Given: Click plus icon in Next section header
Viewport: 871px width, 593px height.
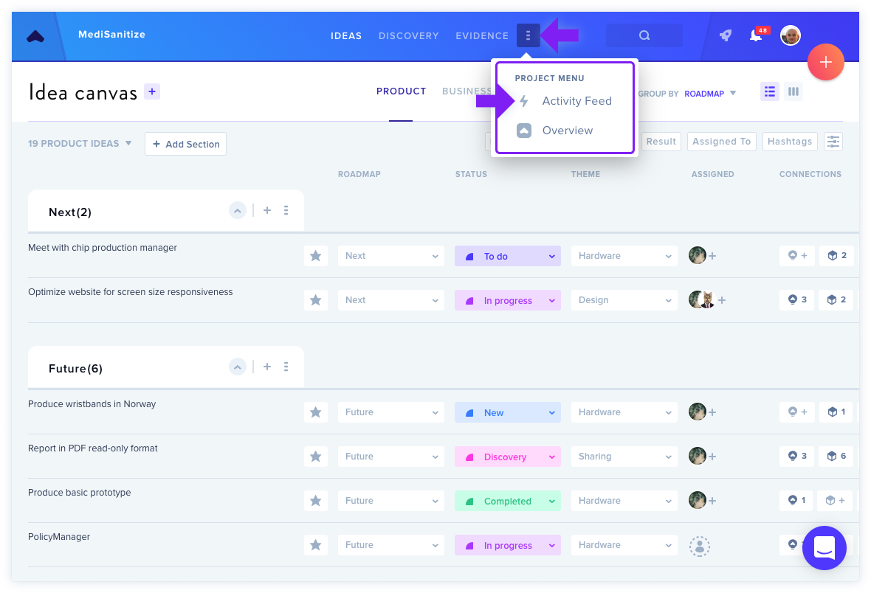Looking at the screenshot, I should (267, 210).
